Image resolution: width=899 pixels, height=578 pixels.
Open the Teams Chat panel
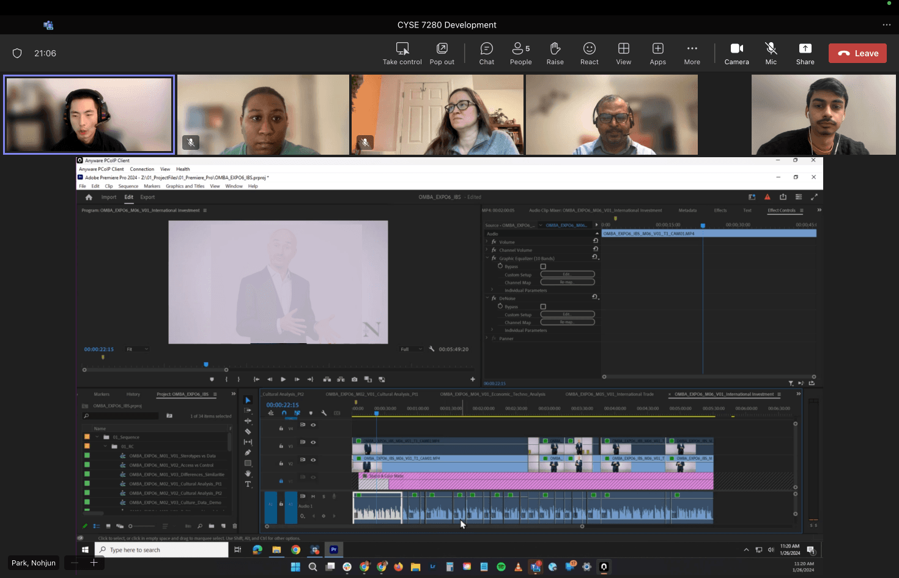pos(487,53)
